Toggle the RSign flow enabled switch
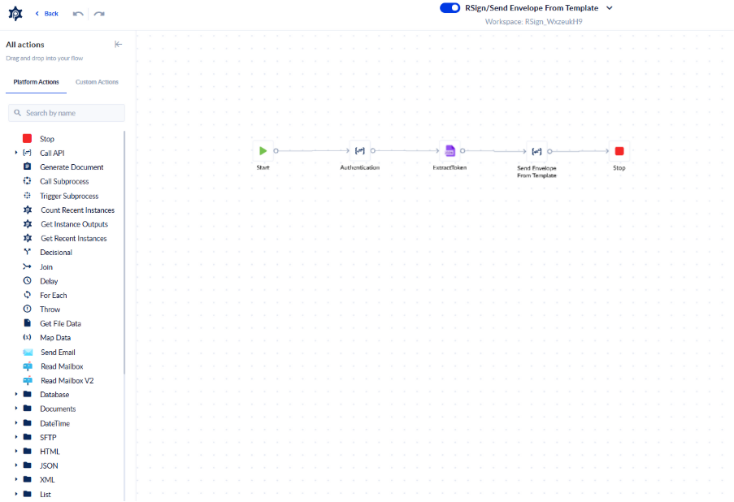This screenshot has height=502, width=734. coord(450,8)
